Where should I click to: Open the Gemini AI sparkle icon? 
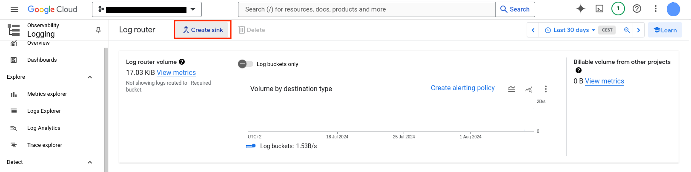[x=581, y=9]
